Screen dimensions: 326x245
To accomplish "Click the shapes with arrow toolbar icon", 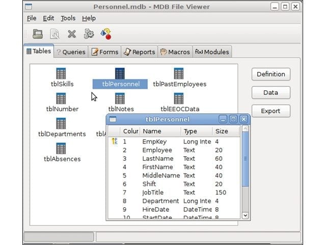I will [x=106, y=34].
